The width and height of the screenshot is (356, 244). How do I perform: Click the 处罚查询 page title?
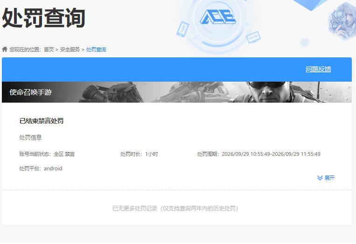pyautogui.click(x=43, y=18)
